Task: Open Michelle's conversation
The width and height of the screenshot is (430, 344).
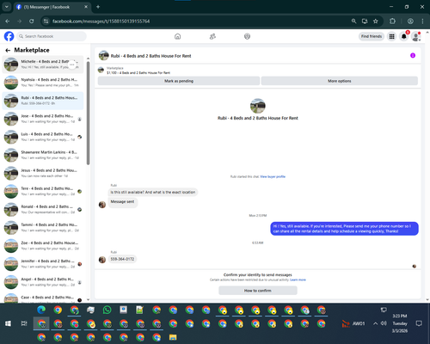Action: (x=43, y=64)
